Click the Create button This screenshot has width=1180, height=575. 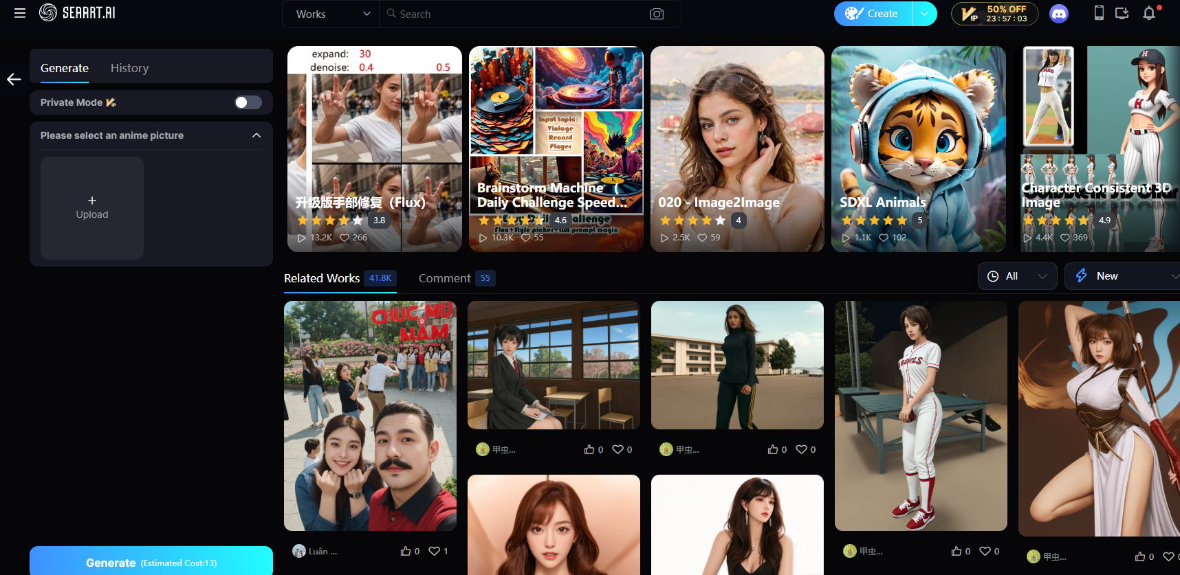coord(873,14)
